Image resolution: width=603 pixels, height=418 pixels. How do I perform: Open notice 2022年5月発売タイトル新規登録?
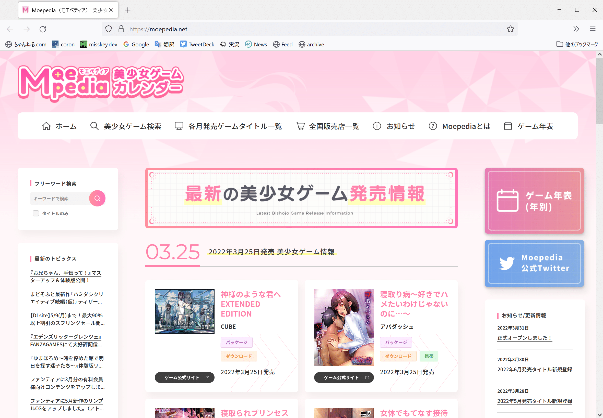click(x=535, y=401)
